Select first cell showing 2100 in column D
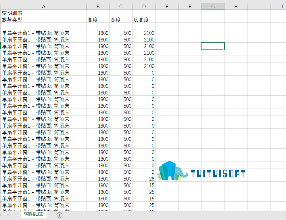The height and width of the screenshot is (220, 286). (x=144, y=33)
